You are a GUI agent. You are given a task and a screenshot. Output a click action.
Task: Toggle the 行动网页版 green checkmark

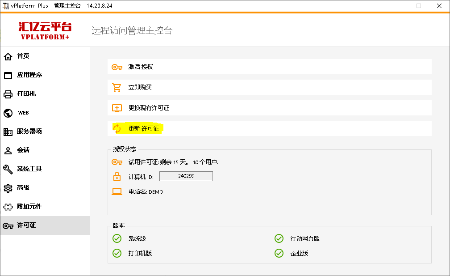279,238
